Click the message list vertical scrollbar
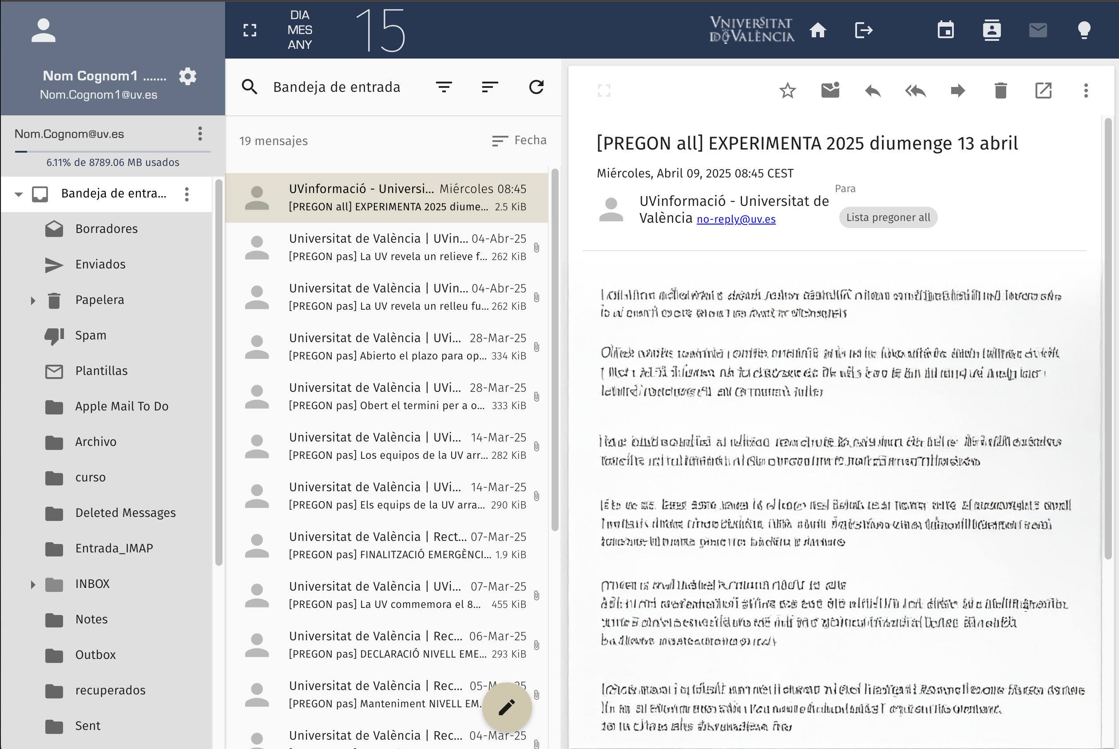 [x=555, y=350]
